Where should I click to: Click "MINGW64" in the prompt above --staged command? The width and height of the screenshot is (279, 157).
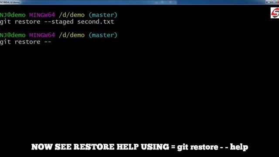coord(42,15)
